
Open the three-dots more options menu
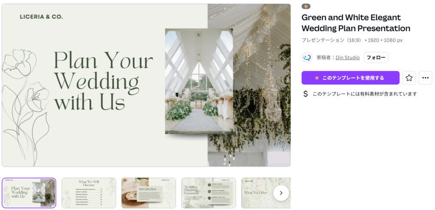click(425, 78)
